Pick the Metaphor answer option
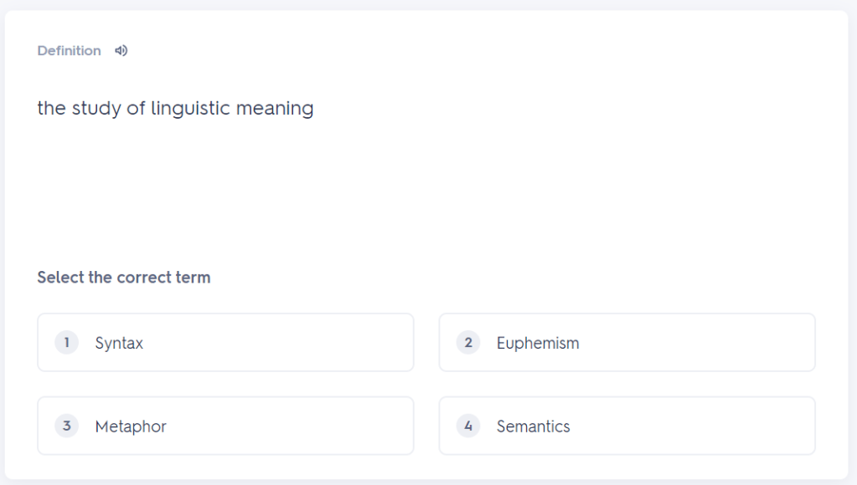The height and width of the screenshot is (485, 857). tap(225, 426)
